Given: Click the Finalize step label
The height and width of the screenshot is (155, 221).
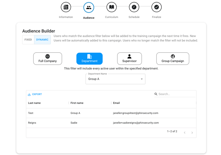Looking at the screenshot, I should pyautogui.click(x=156, y=17).
